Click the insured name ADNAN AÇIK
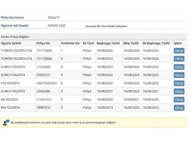 coord(56,25)
